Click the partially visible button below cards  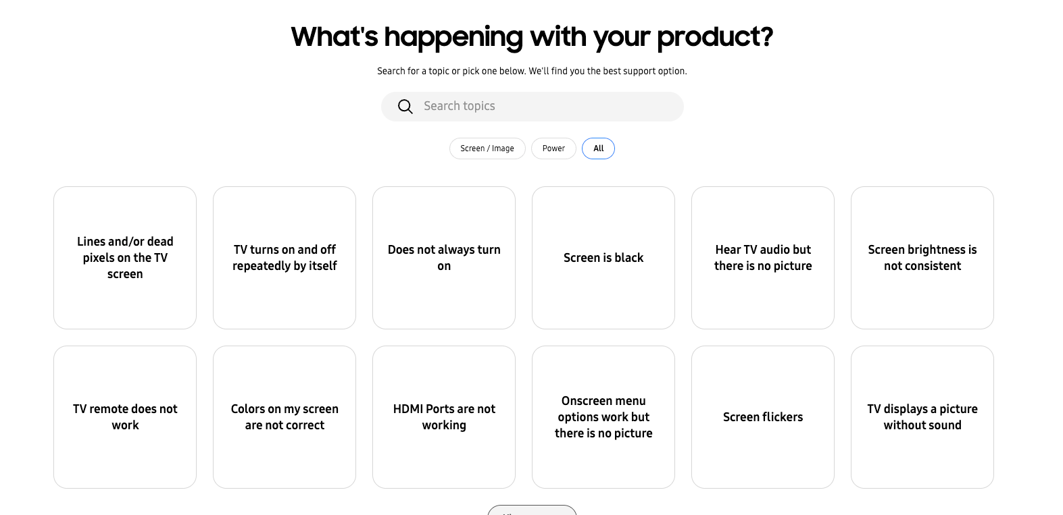point(532,510)
